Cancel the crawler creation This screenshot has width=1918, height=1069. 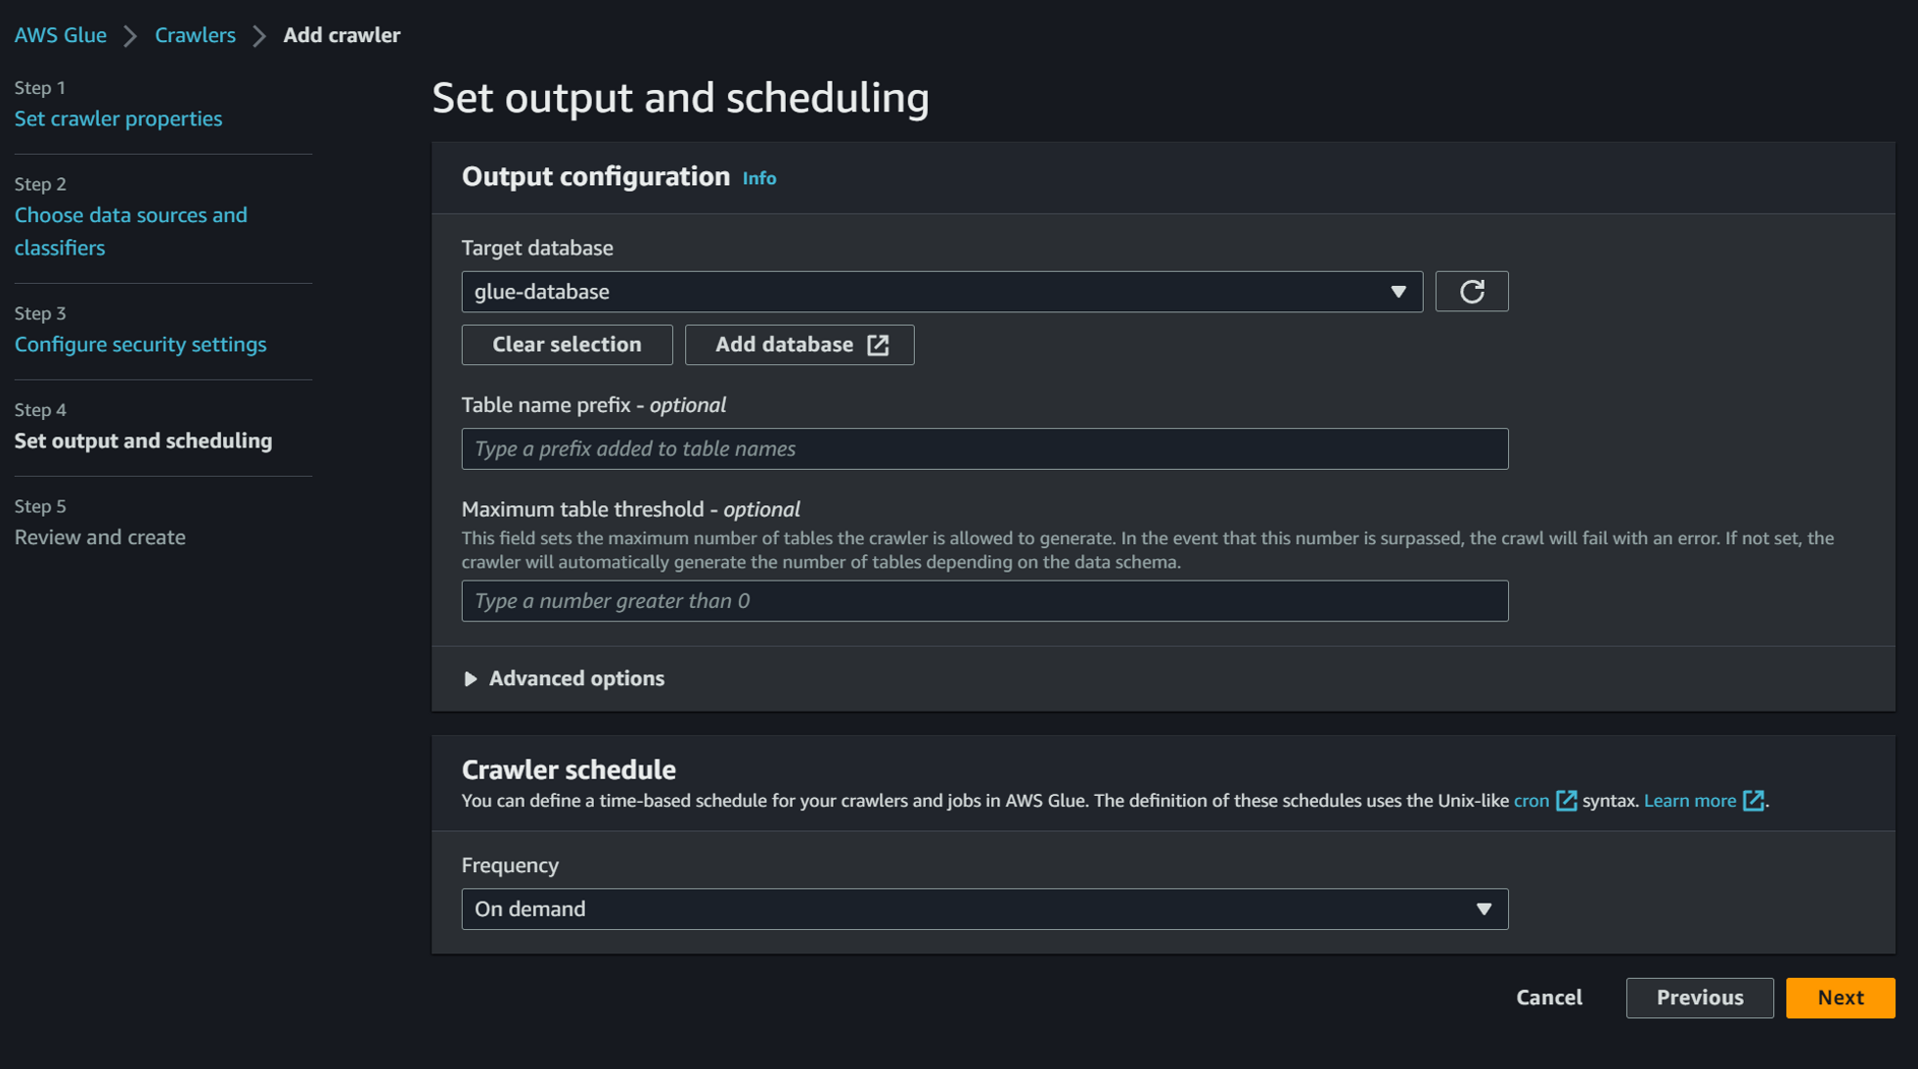[1548, 998]
